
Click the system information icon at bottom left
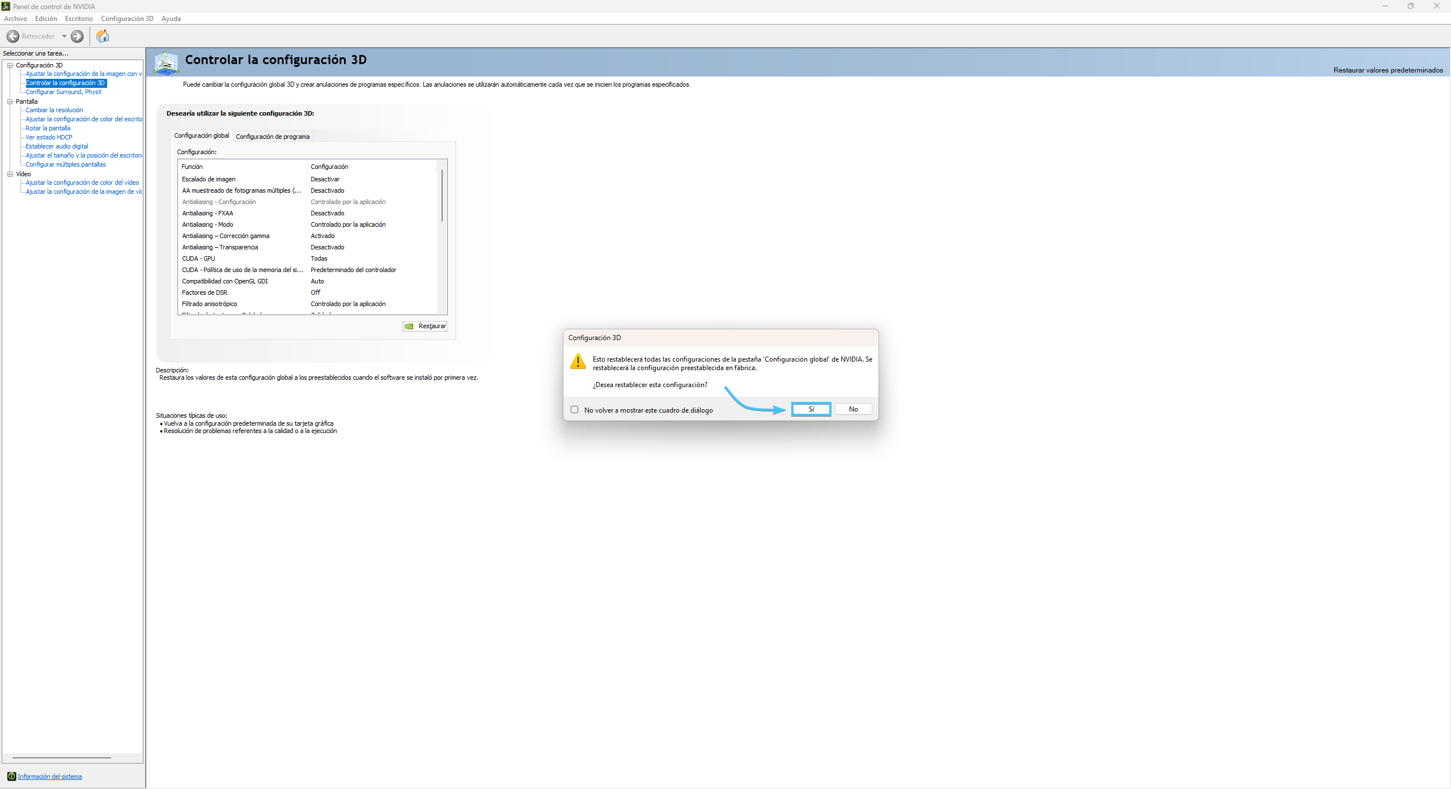click(x=11, y=777)
